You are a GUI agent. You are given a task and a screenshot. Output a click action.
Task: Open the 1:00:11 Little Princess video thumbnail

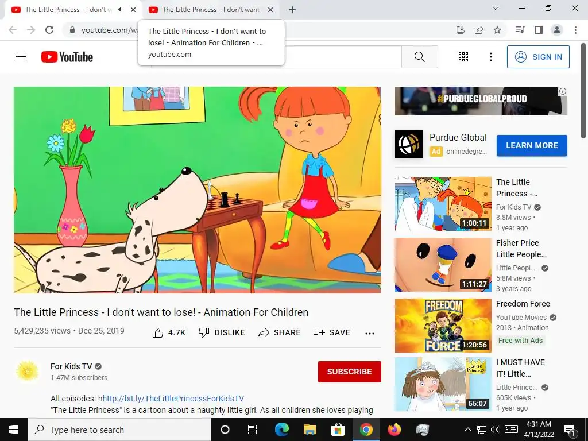point(443,204)
